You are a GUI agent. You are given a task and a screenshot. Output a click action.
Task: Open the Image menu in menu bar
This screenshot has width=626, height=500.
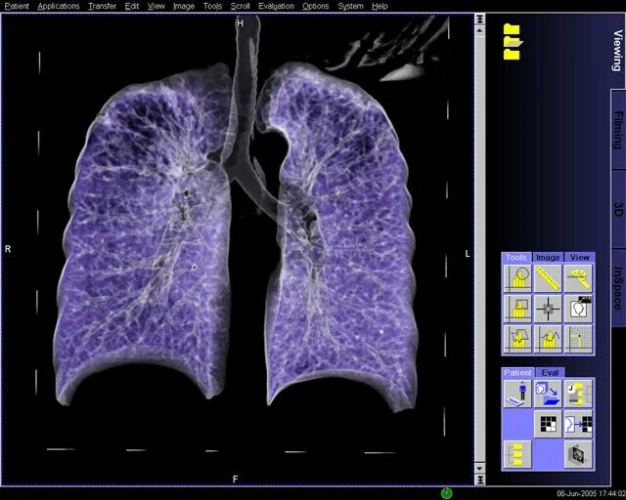184,6
